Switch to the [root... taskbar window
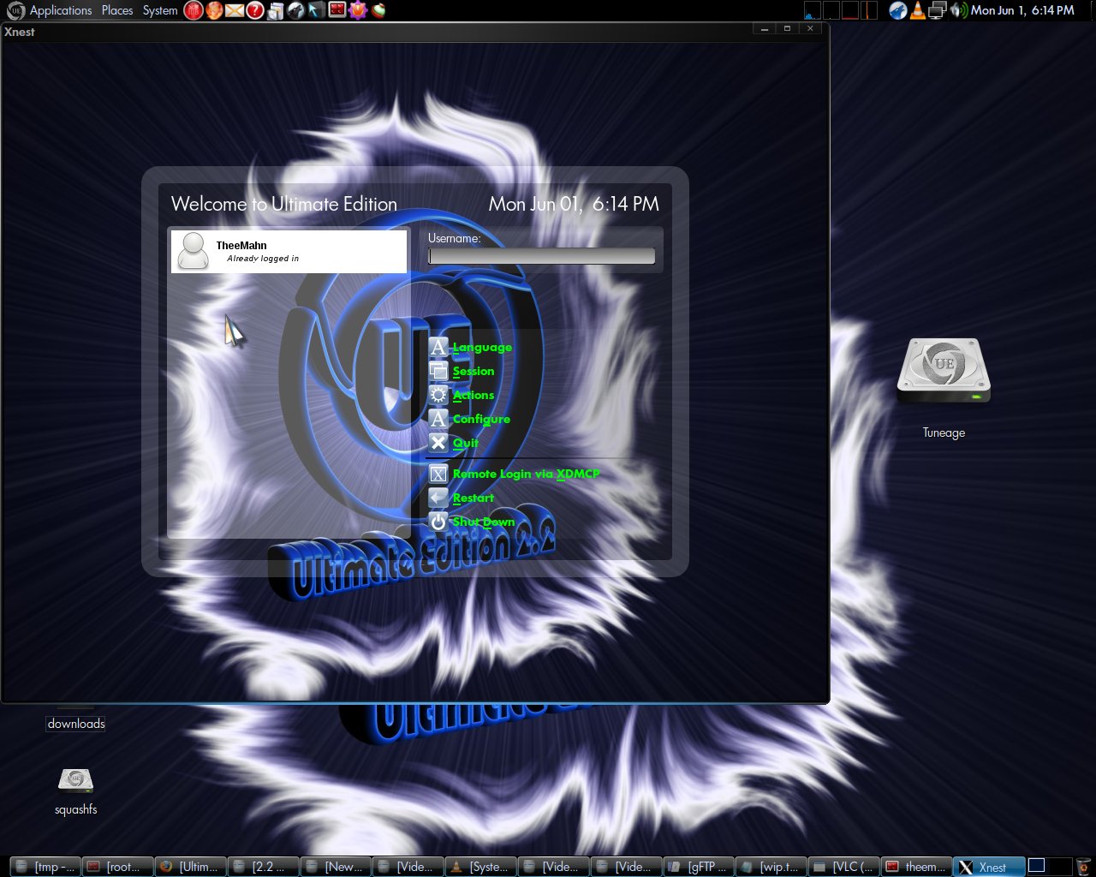Image resolution: width=1096 pixels, height=877 pixels. [x=117, y=867]
